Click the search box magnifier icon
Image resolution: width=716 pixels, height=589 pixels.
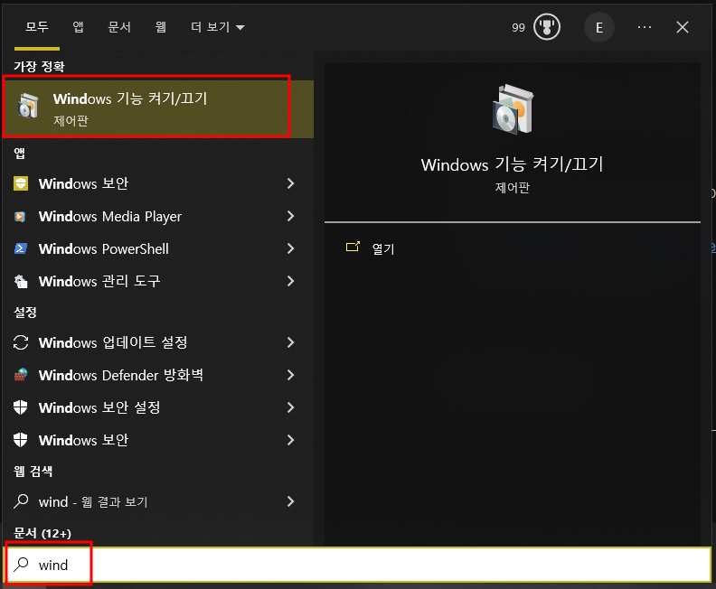point(21,565)
